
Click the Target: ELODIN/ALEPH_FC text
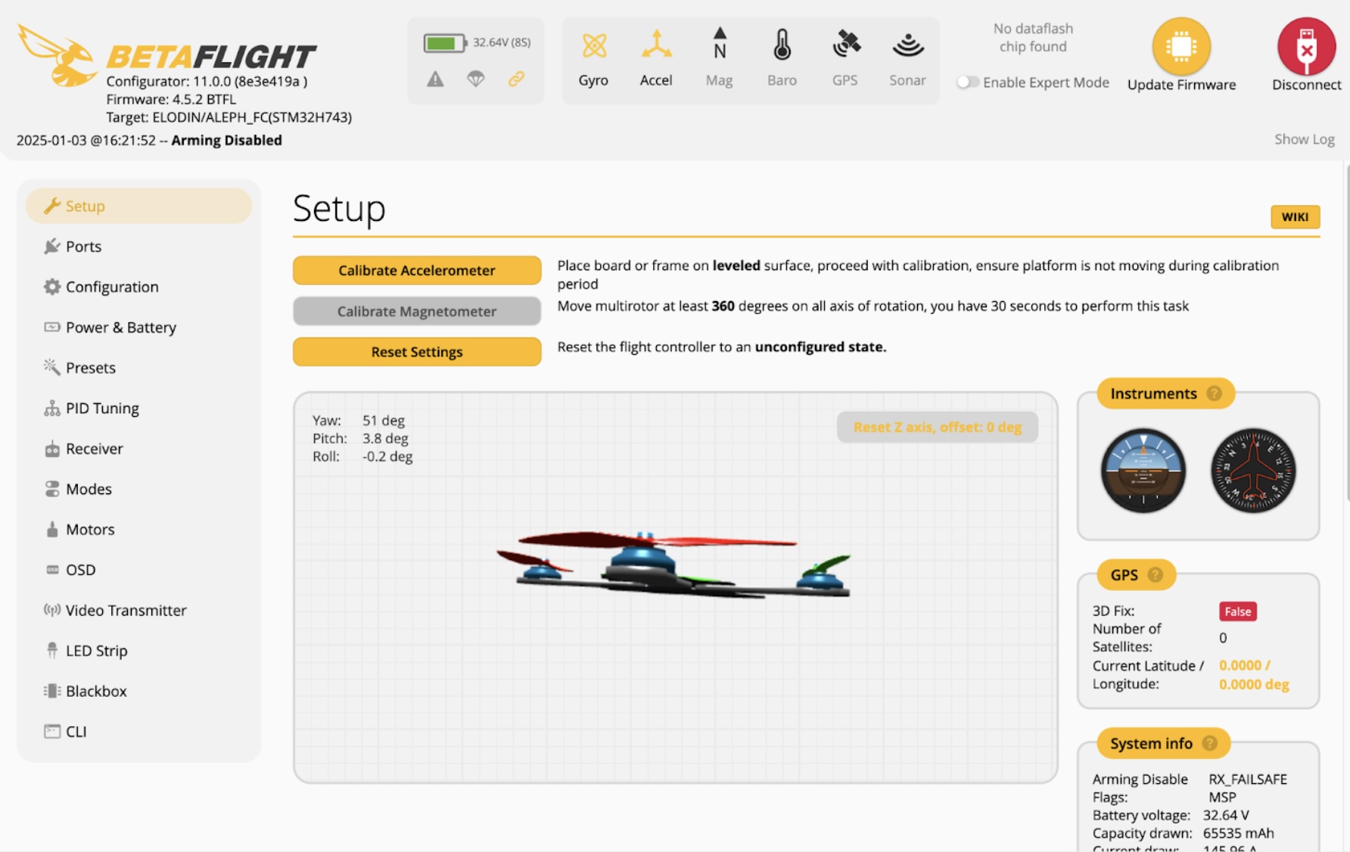(229, 117)
